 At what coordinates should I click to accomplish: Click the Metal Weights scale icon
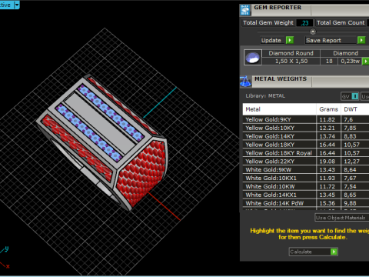(x=245, y=82)
